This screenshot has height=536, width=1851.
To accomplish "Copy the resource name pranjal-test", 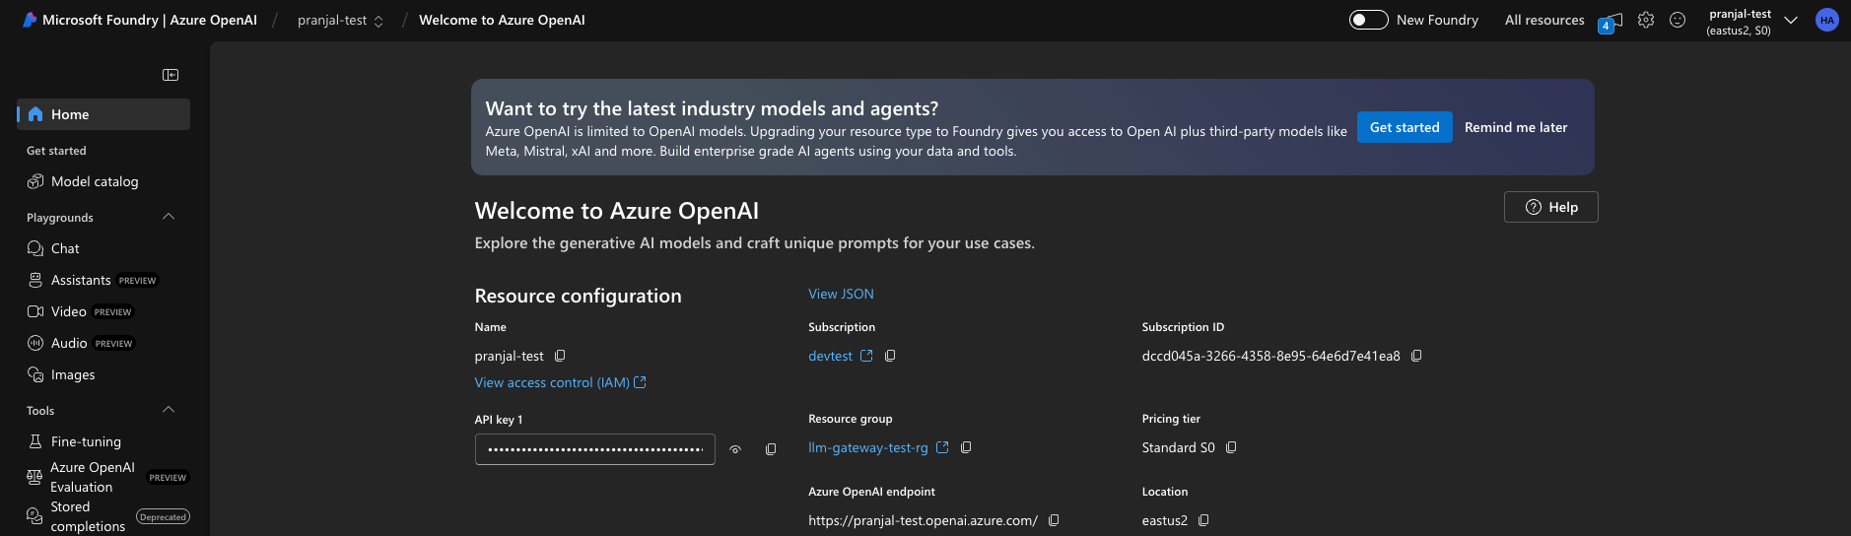I will (560, 356).
